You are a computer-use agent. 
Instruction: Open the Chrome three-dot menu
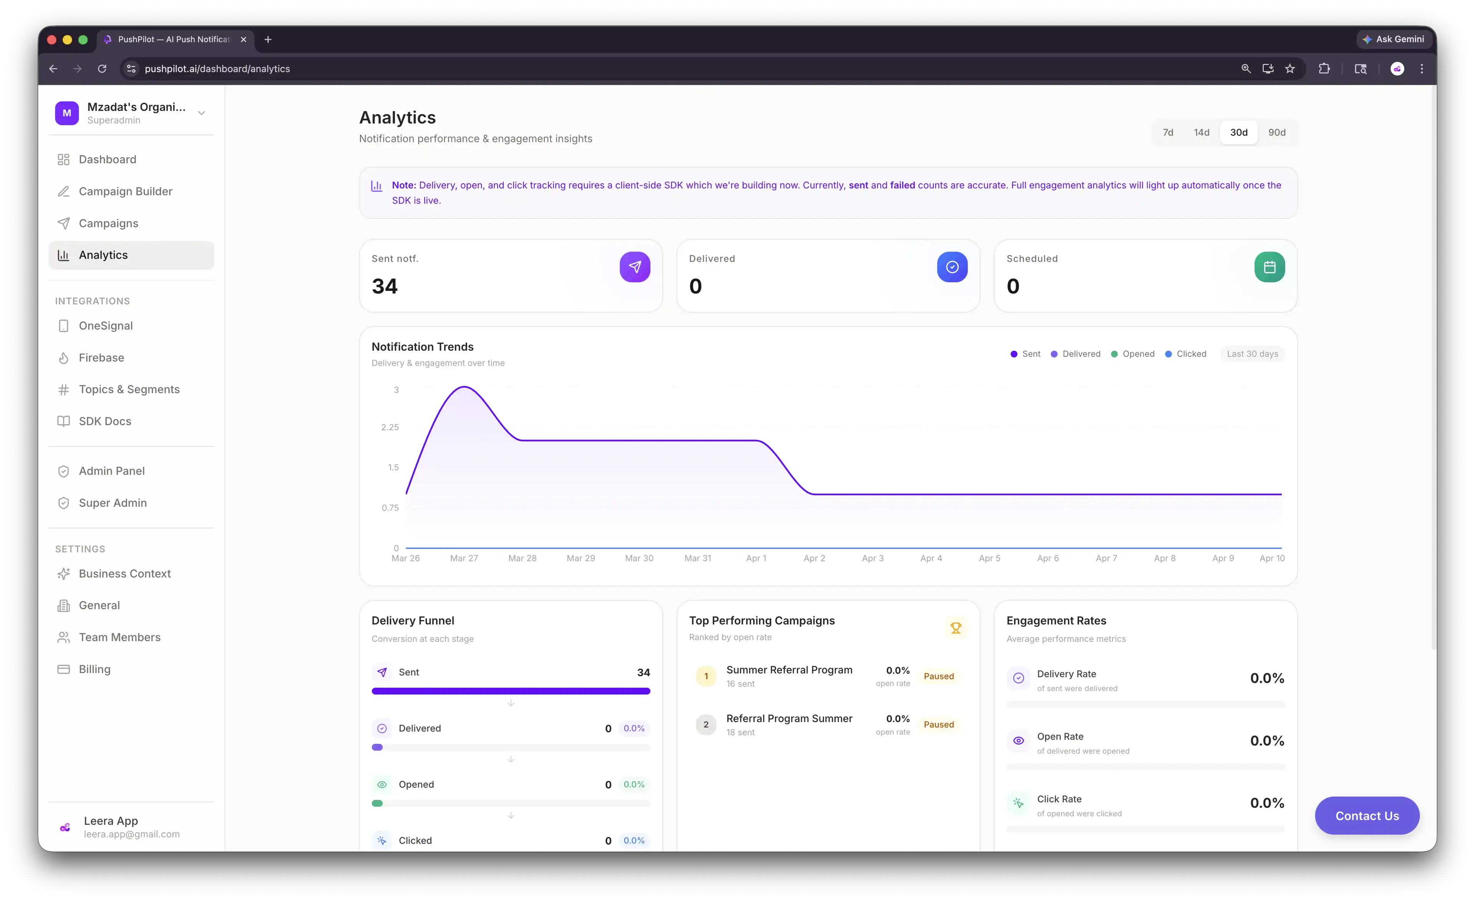click(x=1422, y=69)
